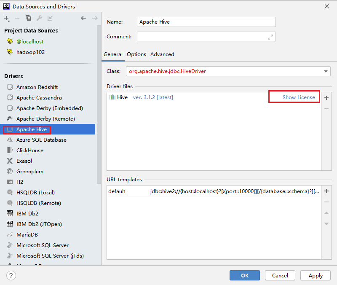Click the Apply button

(x=316, y=276)
